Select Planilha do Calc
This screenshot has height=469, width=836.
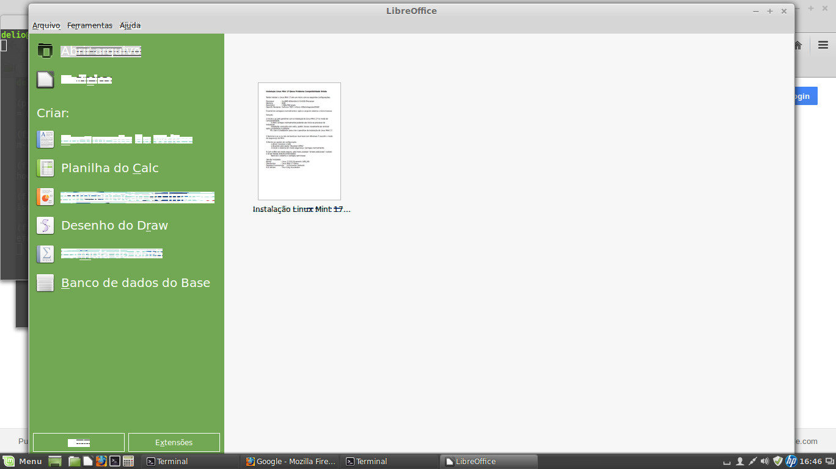[110, 168]
